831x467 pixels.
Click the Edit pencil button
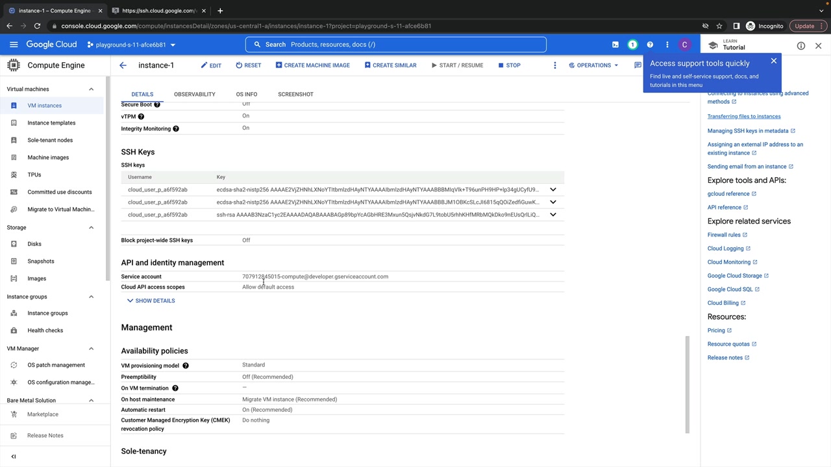point(211,66)
